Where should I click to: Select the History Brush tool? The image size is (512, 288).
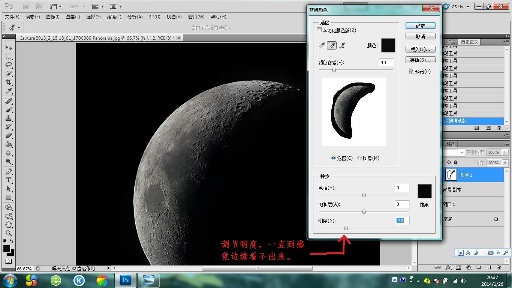click(x=9, y=127)
